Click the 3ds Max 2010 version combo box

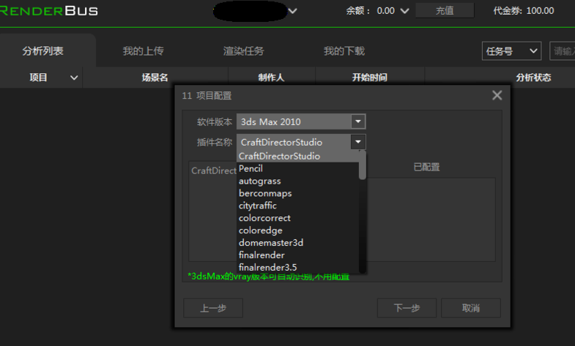point(301,121)
